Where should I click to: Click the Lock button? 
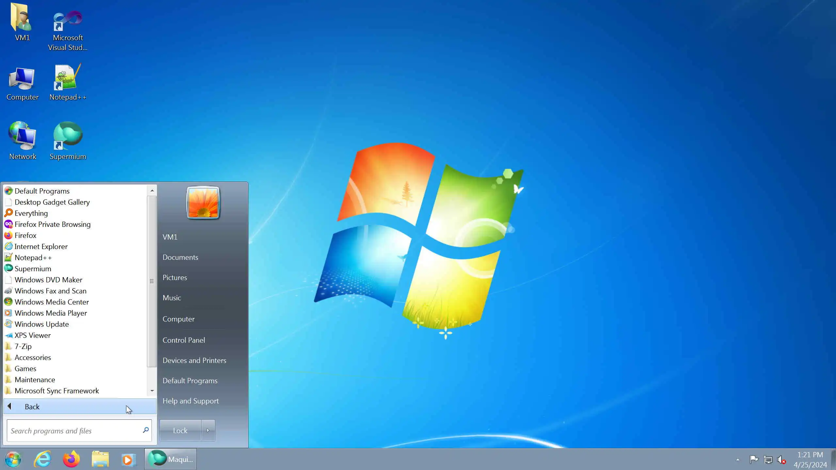point(180,431)
